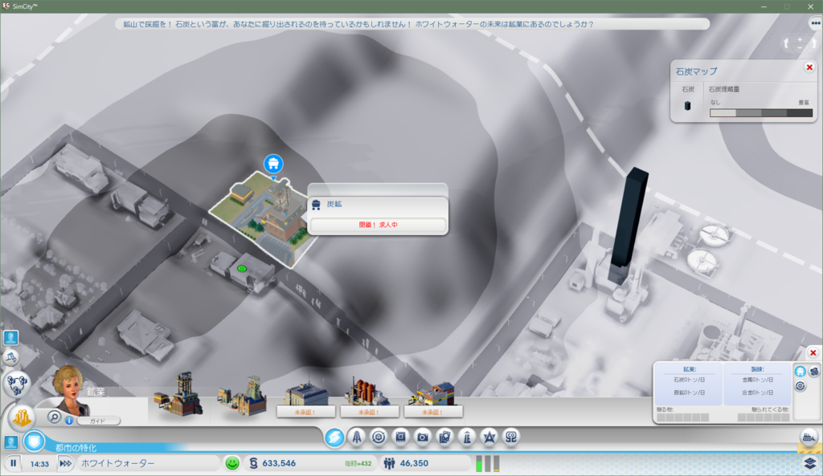The image size is (823, 476).
Task: Click the green happiness smiley face
Action: (232, 463)
